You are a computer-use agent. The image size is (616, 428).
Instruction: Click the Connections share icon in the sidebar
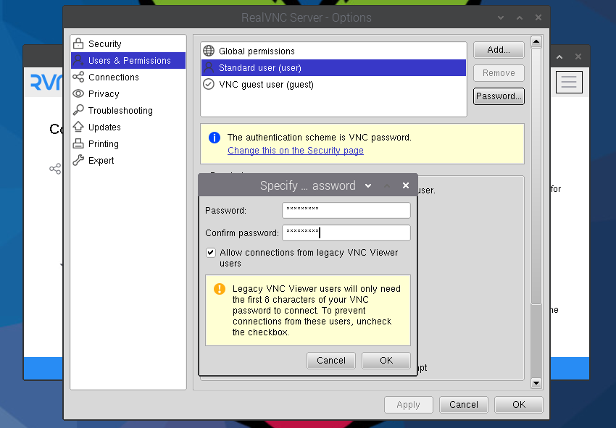[x=78, y=77]
